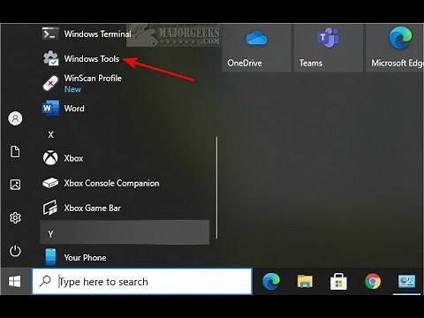Click the Xbox Console Companion label
424x318 pixels.
tap(111, 183)
